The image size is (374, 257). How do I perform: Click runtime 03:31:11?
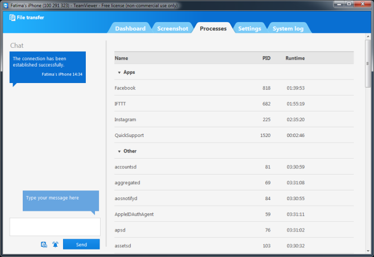click(296, 214)
